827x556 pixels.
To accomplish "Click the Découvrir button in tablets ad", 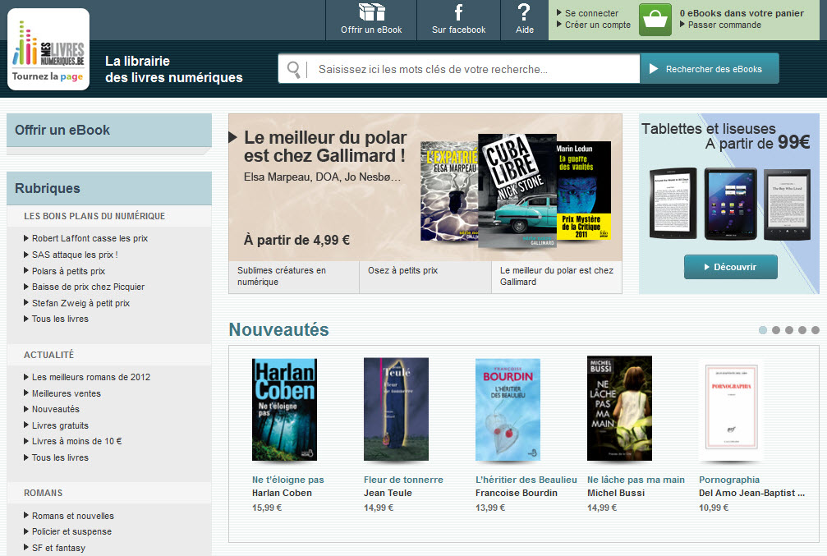I will click(x=730, y=267).
